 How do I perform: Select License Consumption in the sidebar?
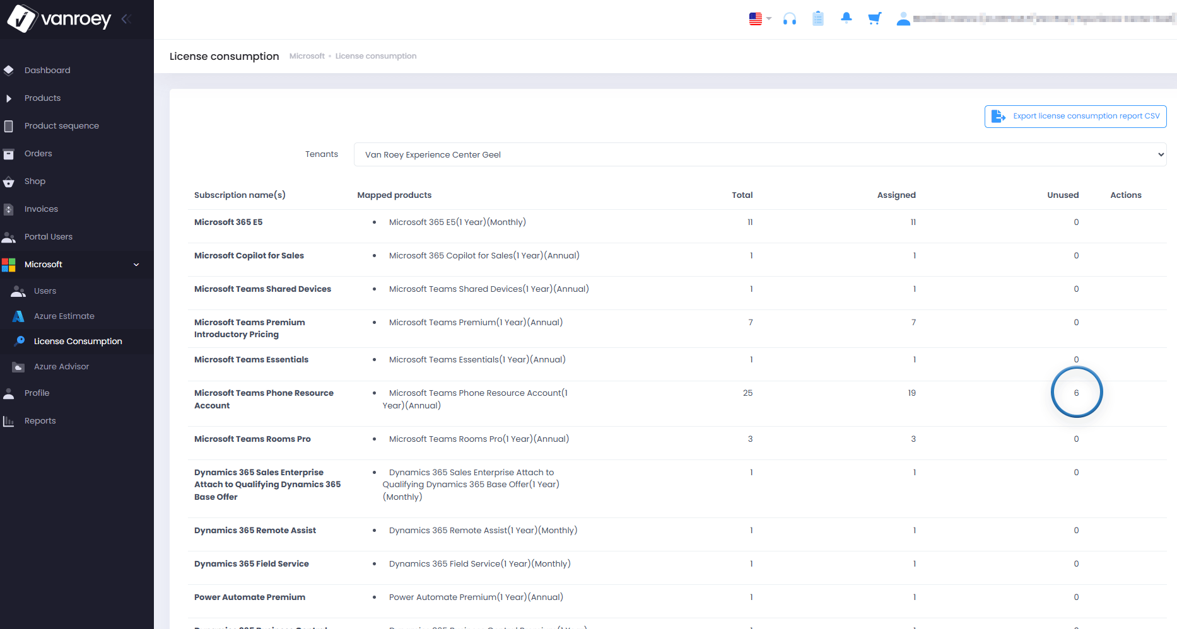click(78, 341)
